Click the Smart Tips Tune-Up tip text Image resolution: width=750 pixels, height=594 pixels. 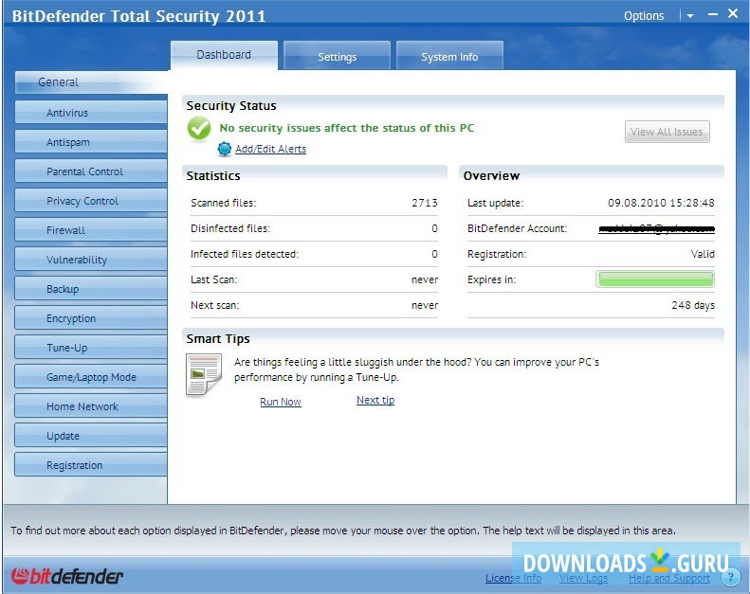(416, 369)
